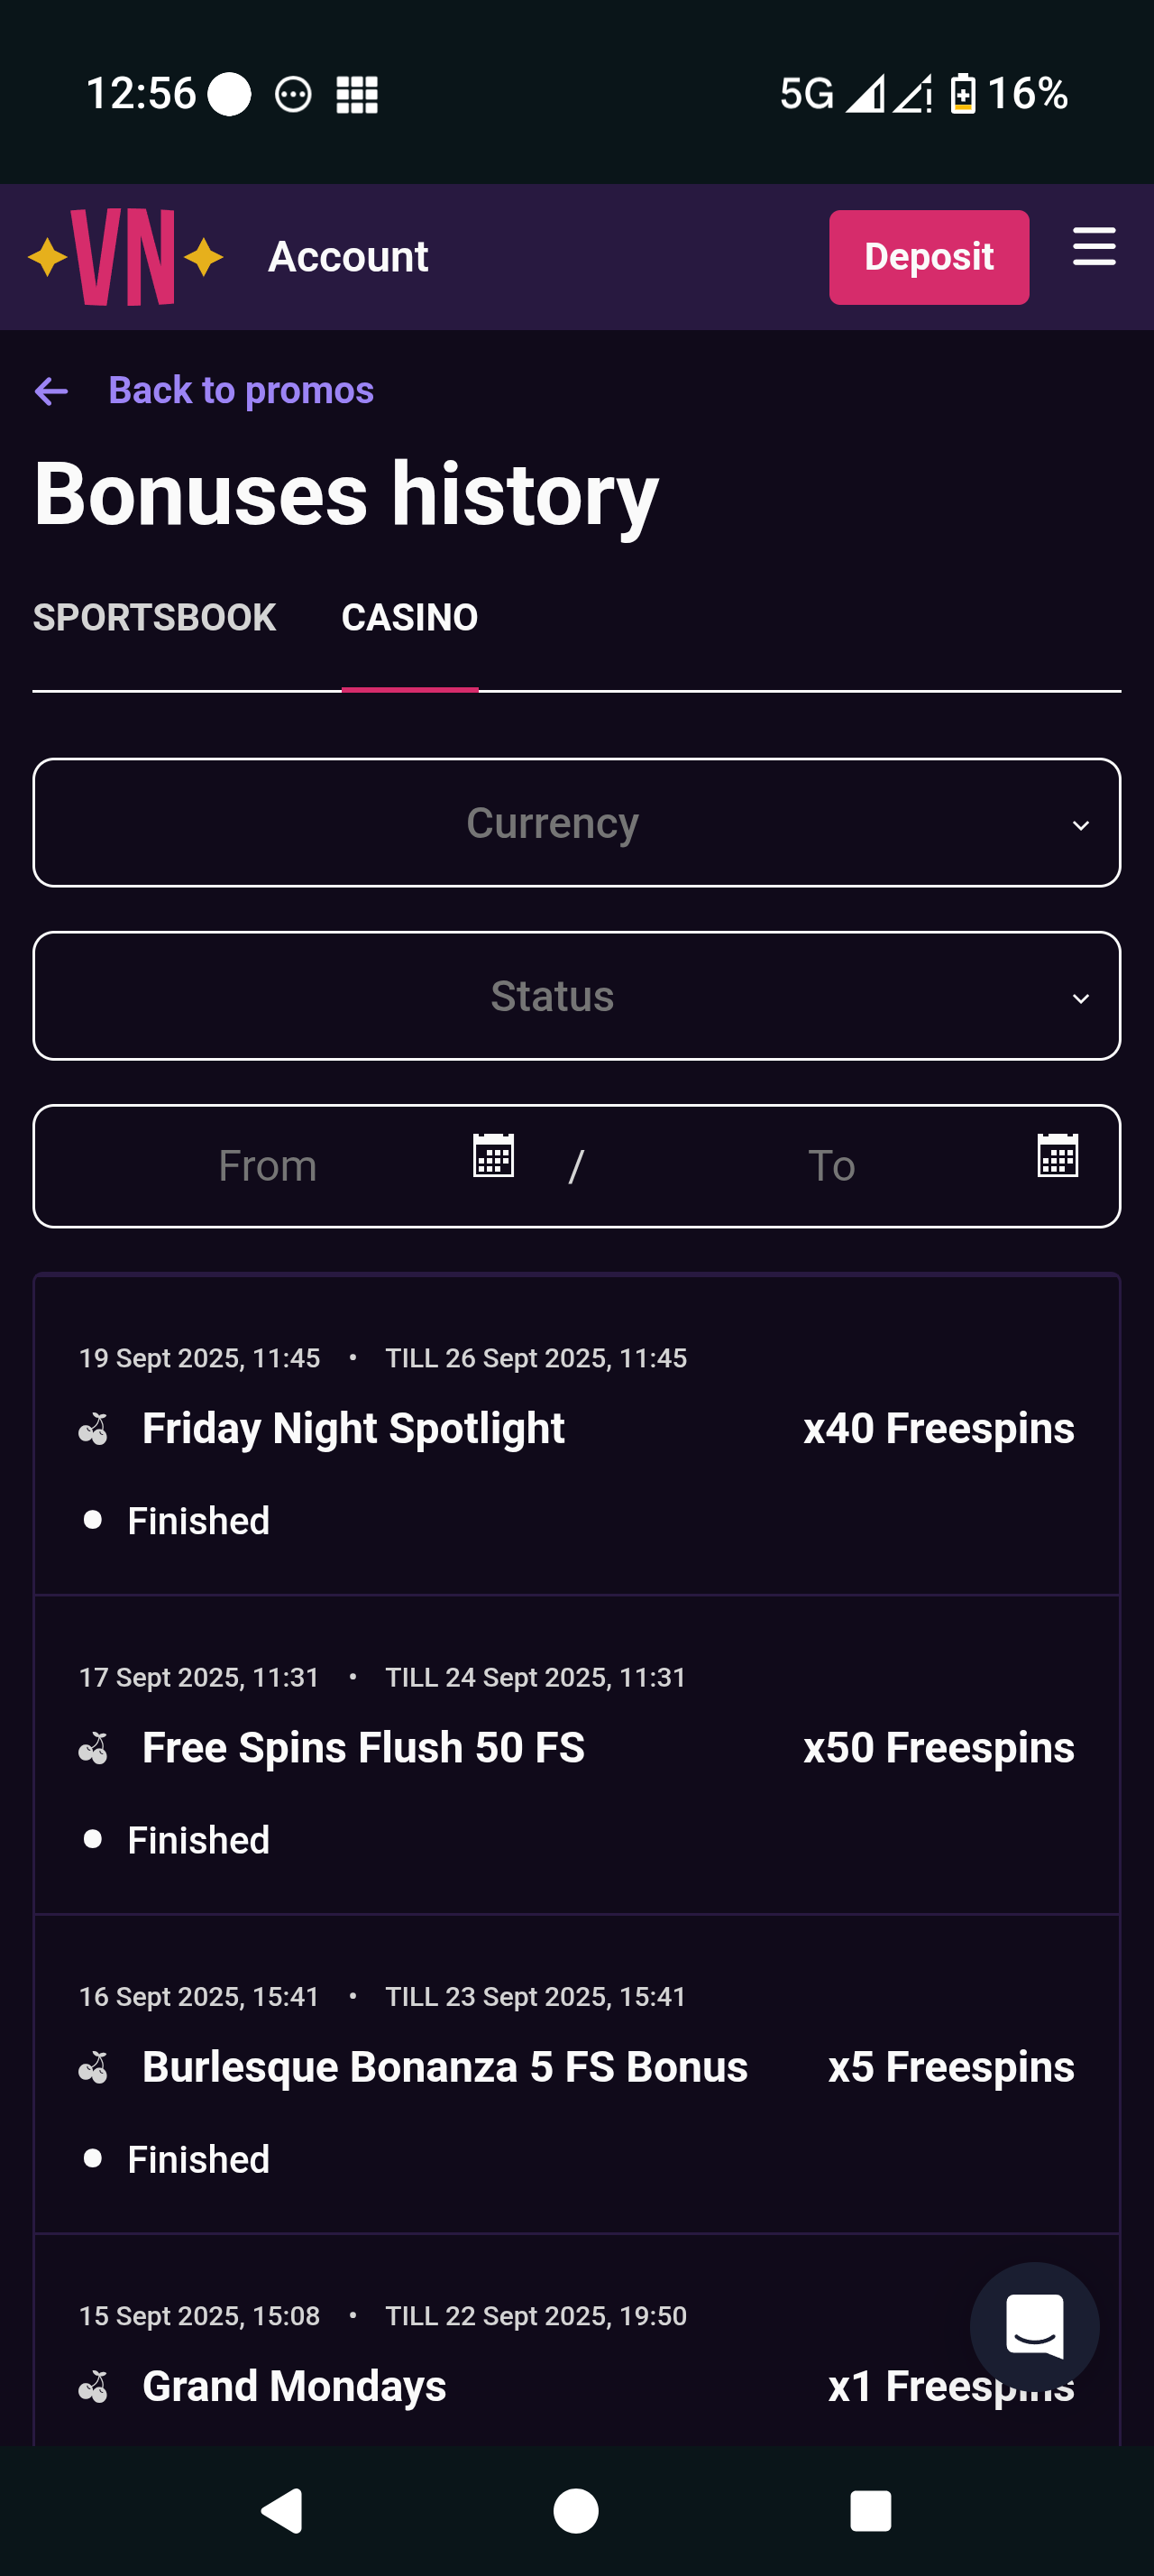Tap the VN logo icon
The image size is (1154, 2576).
click(125, 257)
